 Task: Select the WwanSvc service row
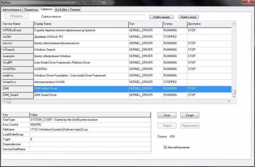click(117, 82)
